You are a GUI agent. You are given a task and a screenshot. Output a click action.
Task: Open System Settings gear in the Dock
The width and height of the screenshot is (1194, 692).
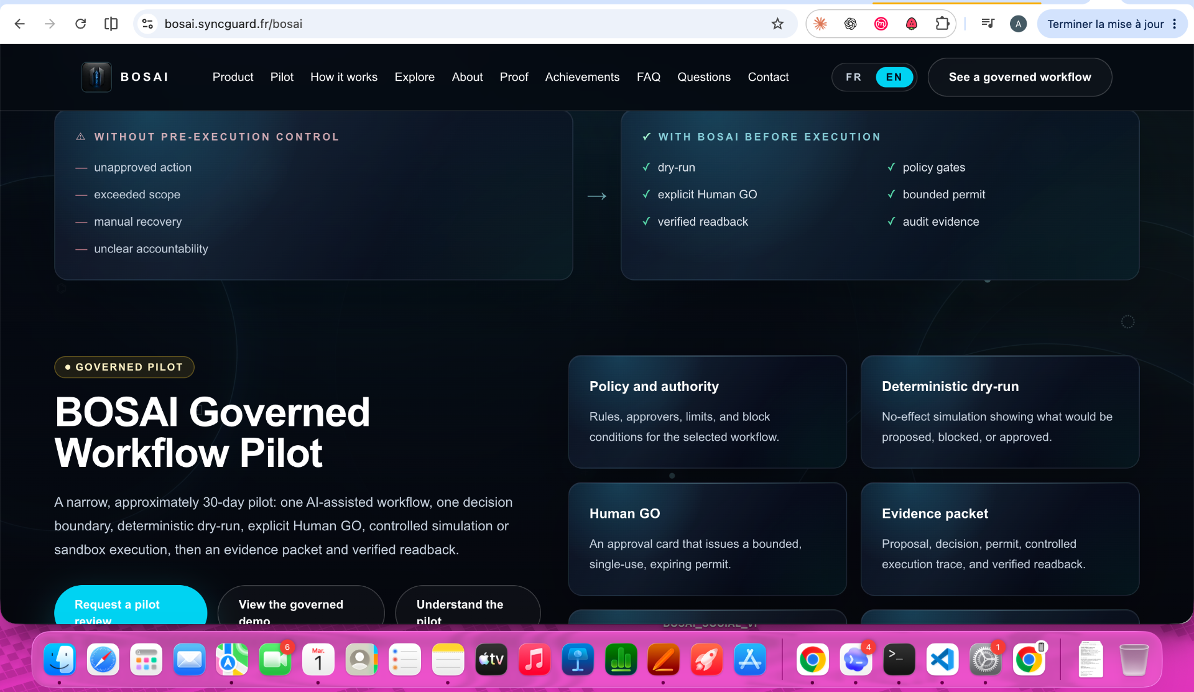[x=986, y=659]
